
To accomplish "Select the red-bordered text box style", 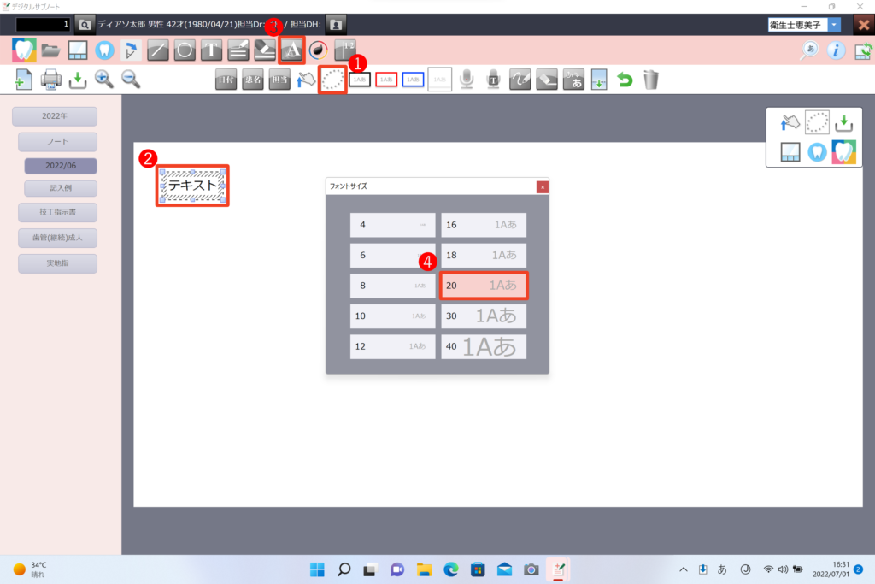I will (386, 80).
